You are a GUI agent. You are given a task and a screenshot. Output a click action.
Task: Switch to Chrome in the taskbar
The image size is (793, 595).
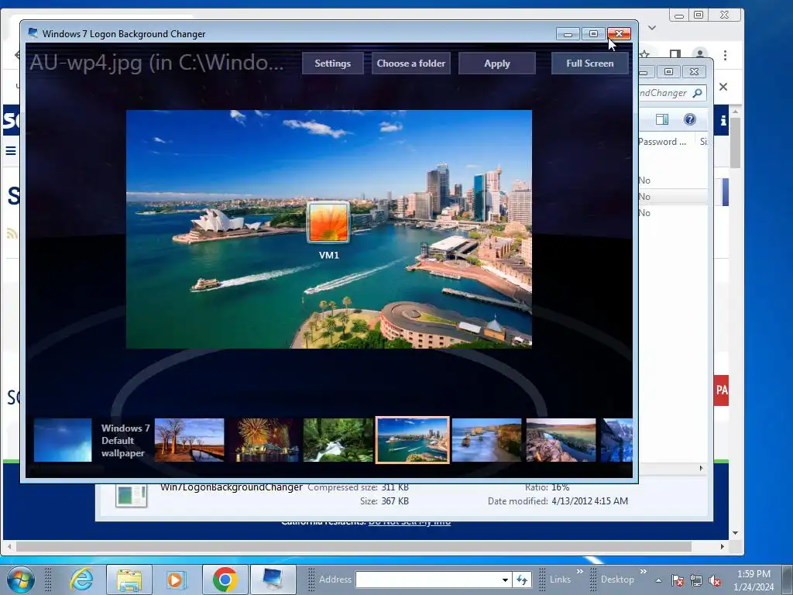point(225,580)
